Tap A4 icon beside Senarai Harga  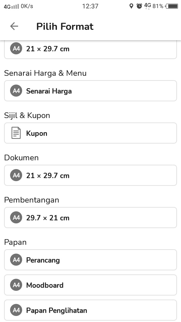click(x=16, y=91)
